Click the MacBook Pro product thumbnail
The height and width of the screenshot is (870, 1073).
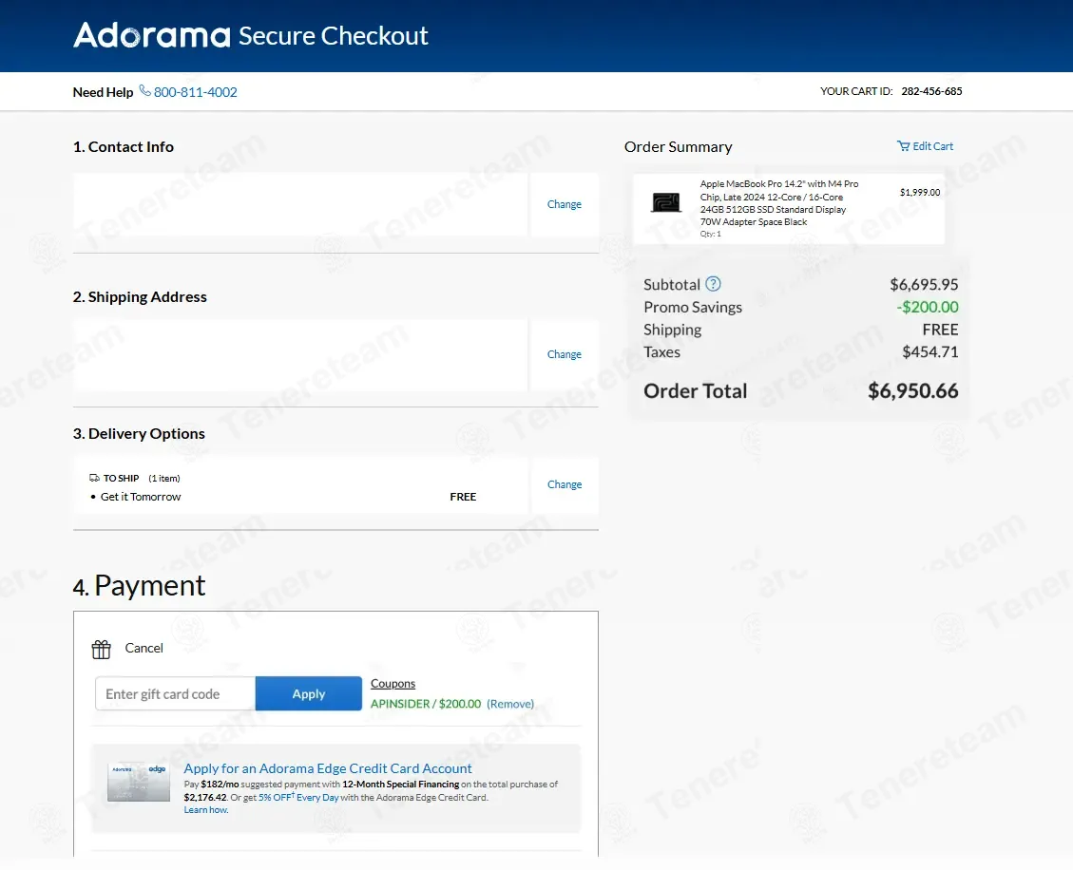click(x=666, y=202)
